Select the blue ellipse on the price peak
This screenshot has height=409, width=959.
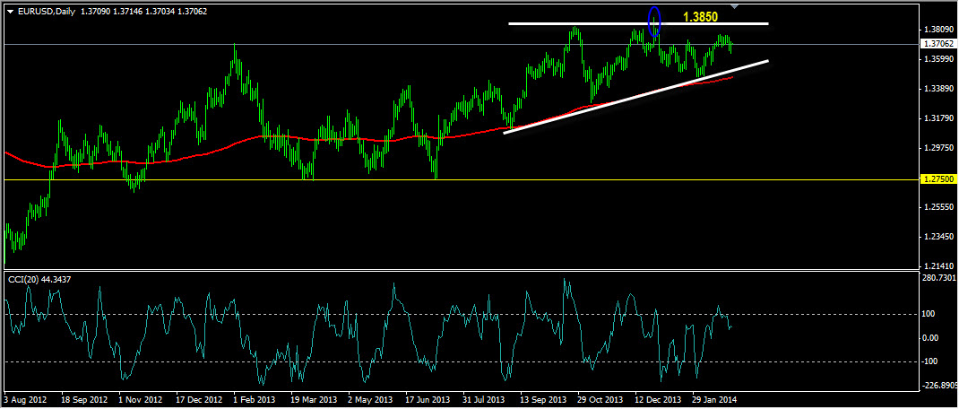(x=654, y=21)
